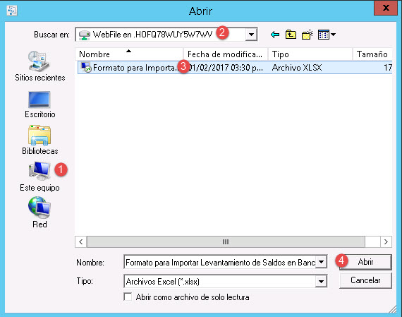Open the view menu icon
Viewport: 402px width, 317px height.
[327, 35]
